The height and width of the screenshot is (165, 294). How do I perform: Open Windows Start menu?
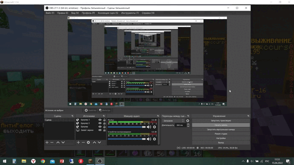5,161
